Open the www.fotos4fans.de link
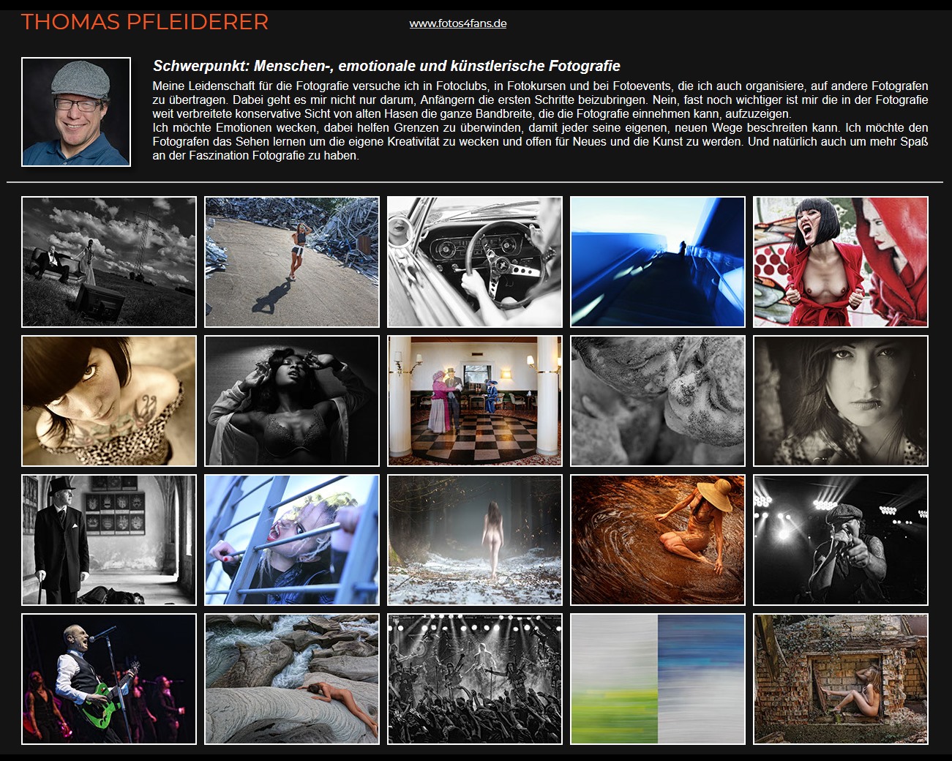 [458, 23]
